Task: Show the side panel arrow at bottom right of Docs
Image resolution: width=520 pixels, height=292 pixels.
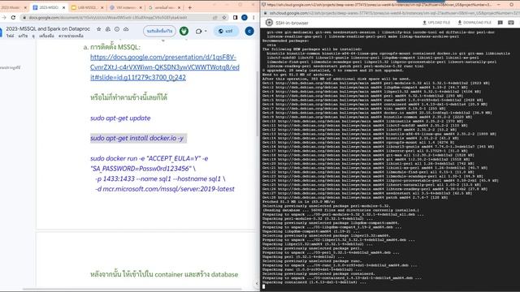Action: pos(257,283)
